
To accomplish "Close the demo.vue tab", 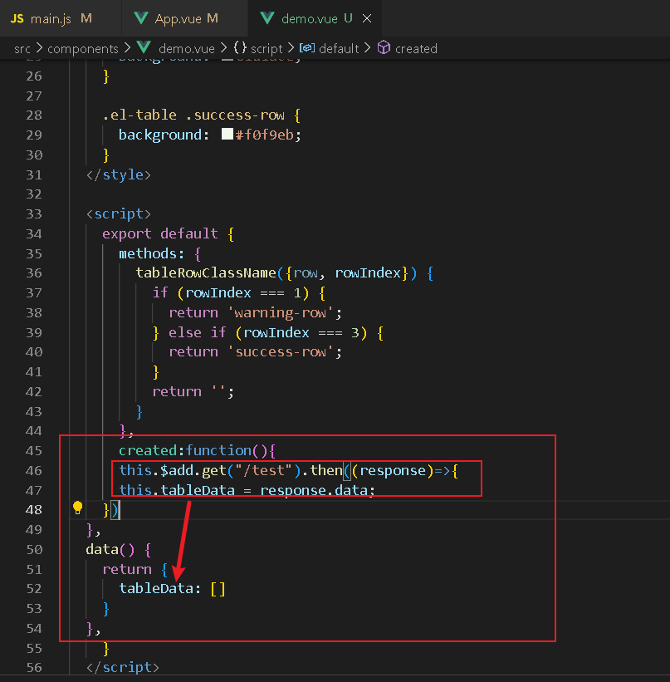I will pyautogui.click(x=367, y=18).
